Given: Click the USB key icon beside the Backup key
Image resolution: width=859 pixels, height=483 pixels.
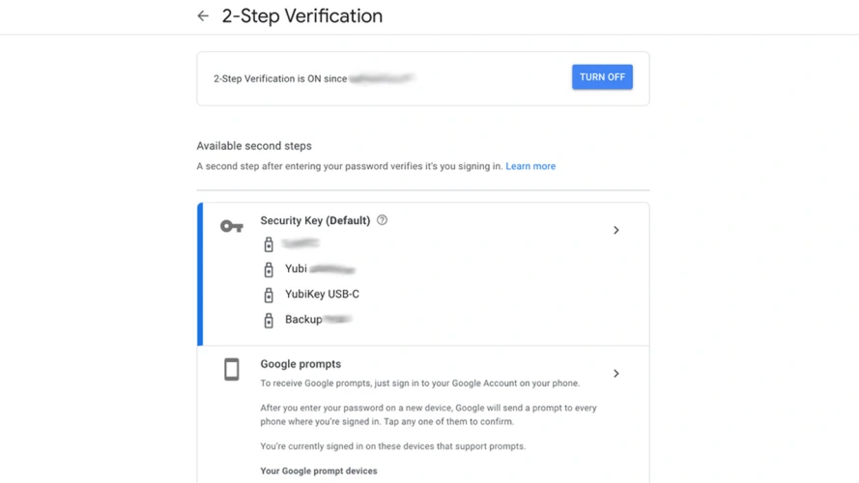Looking at the screenshot, I should coord(269,320).
